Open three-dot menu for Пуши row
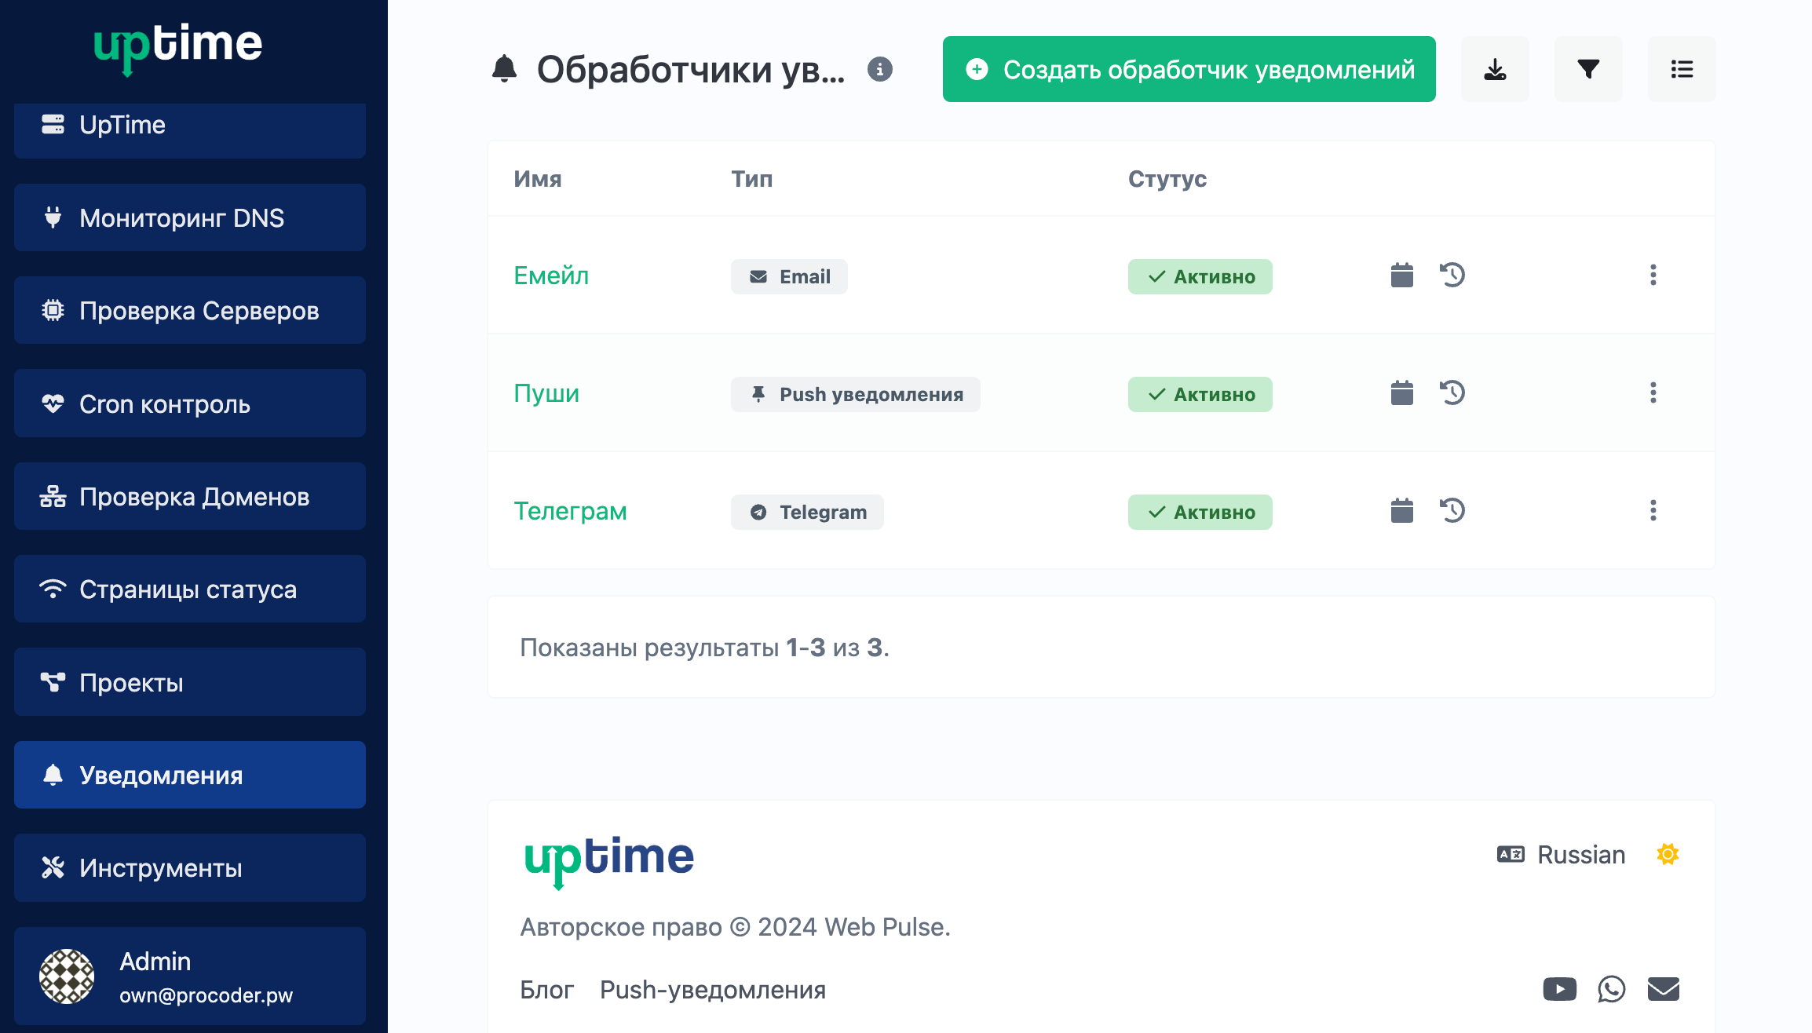 click(x=1653, y=393)
